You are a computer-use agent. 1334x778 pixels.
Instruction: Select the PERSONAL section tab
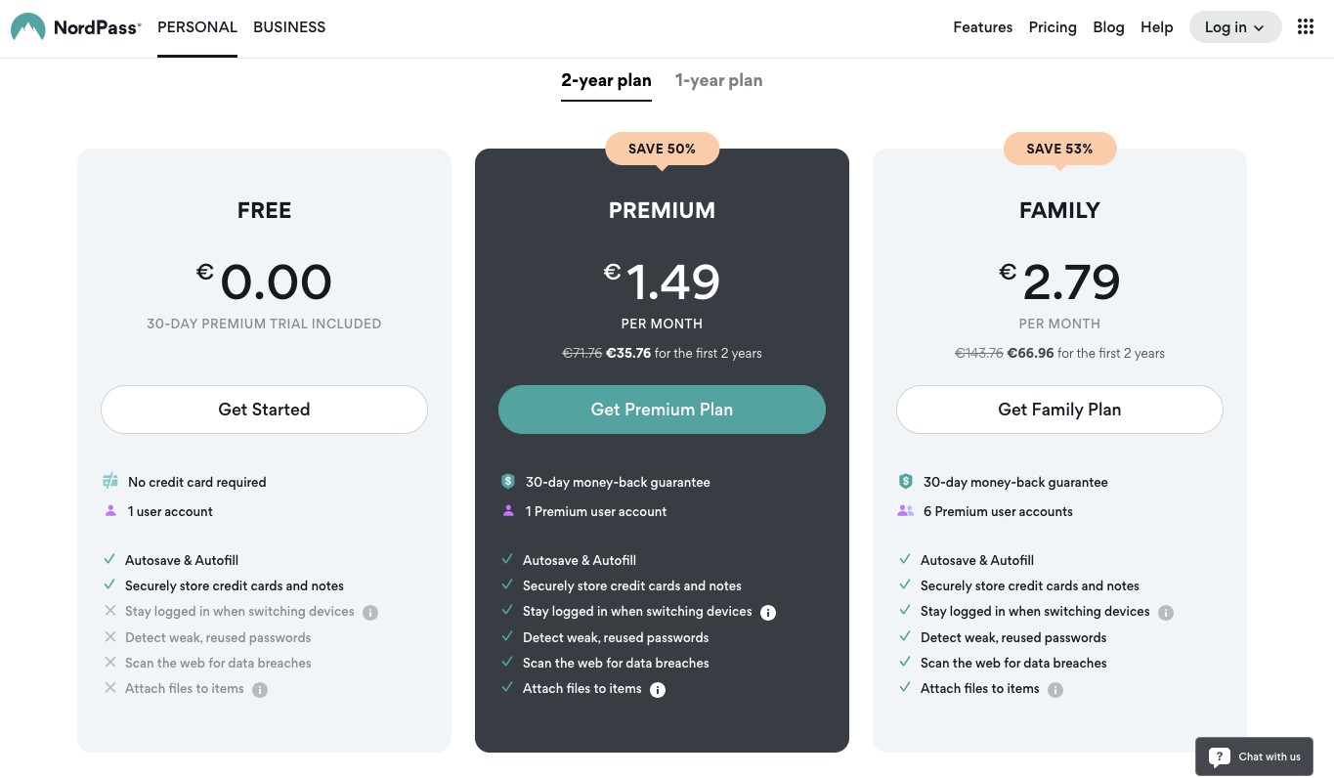point(197,27)
